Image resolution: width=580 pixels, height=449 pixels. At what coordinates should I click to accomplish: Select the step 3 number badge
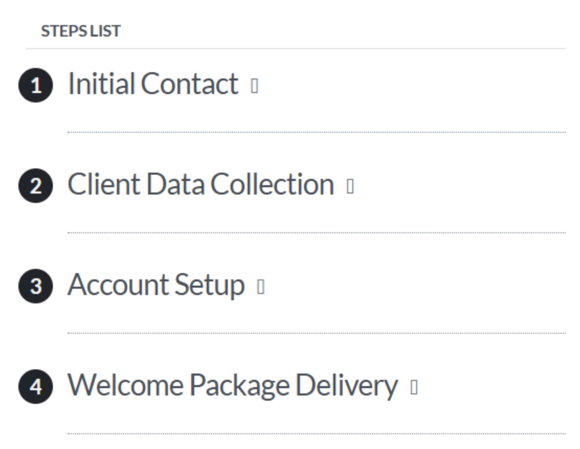click(x=35, y=286)
